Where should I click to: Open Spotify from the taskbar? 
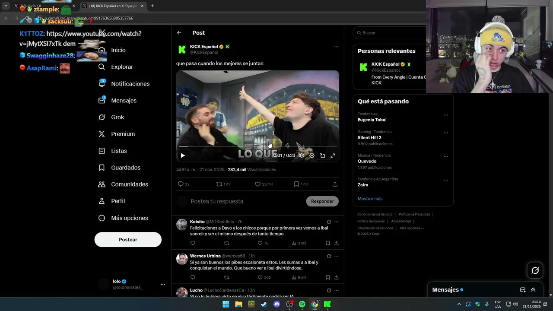302,304
